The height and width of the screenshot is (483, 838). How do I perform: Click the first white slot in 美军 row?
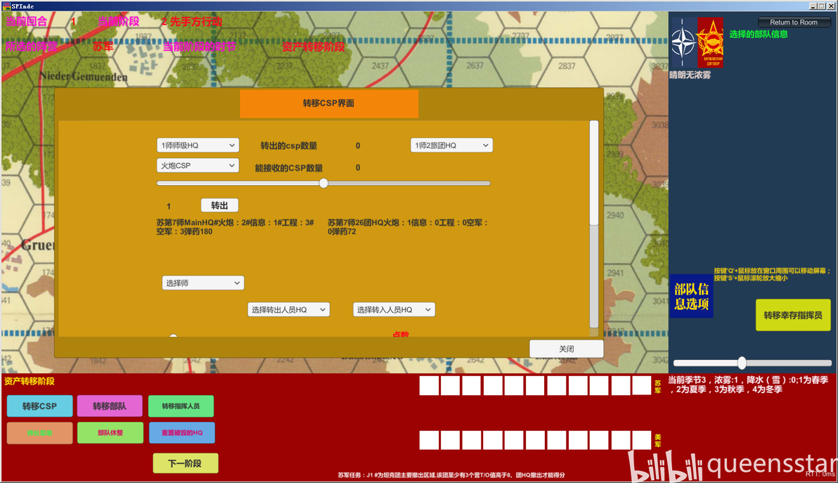tap(429, 440)
